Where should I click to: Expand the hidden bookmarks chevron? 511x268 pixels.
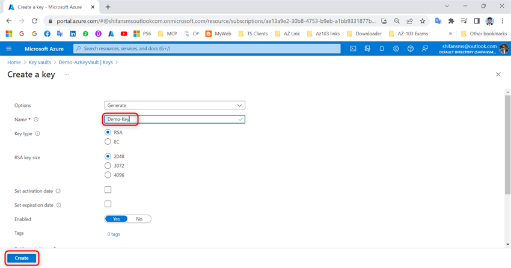(450, 34)
